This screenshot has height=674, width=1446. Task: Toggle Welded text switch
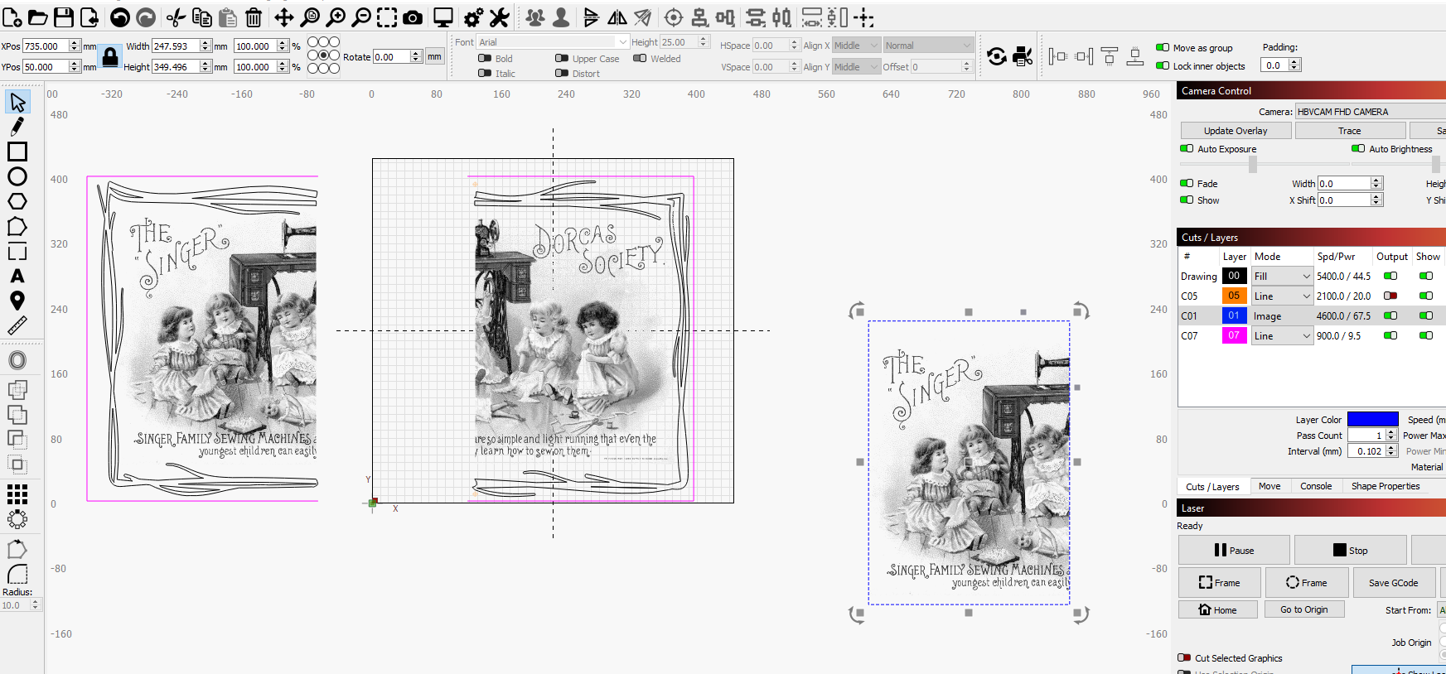(x=640, y=59)
